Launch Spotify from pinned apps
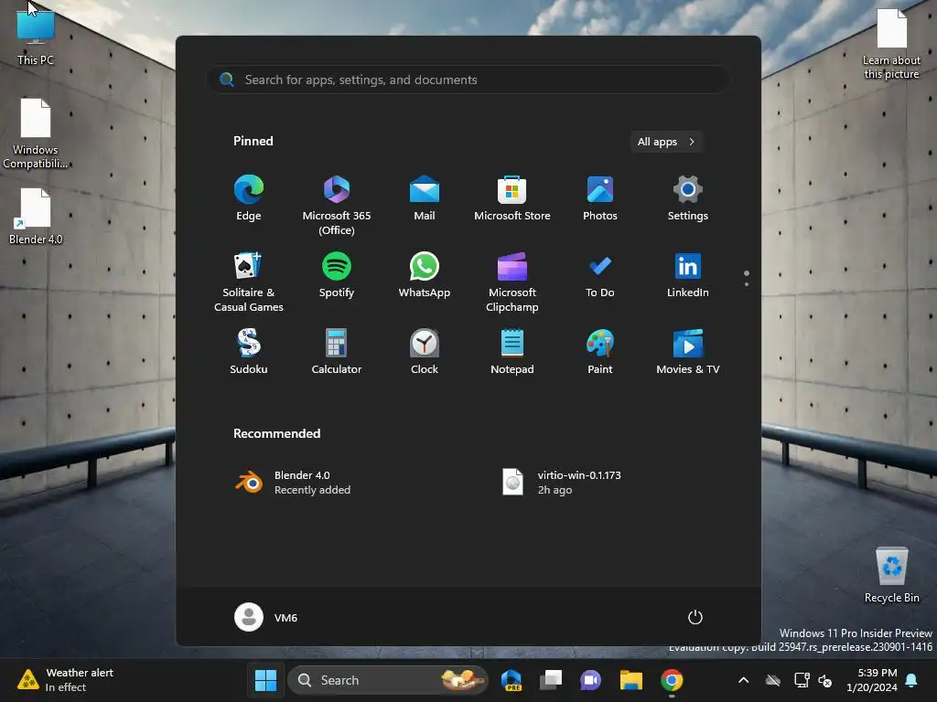 337,275
